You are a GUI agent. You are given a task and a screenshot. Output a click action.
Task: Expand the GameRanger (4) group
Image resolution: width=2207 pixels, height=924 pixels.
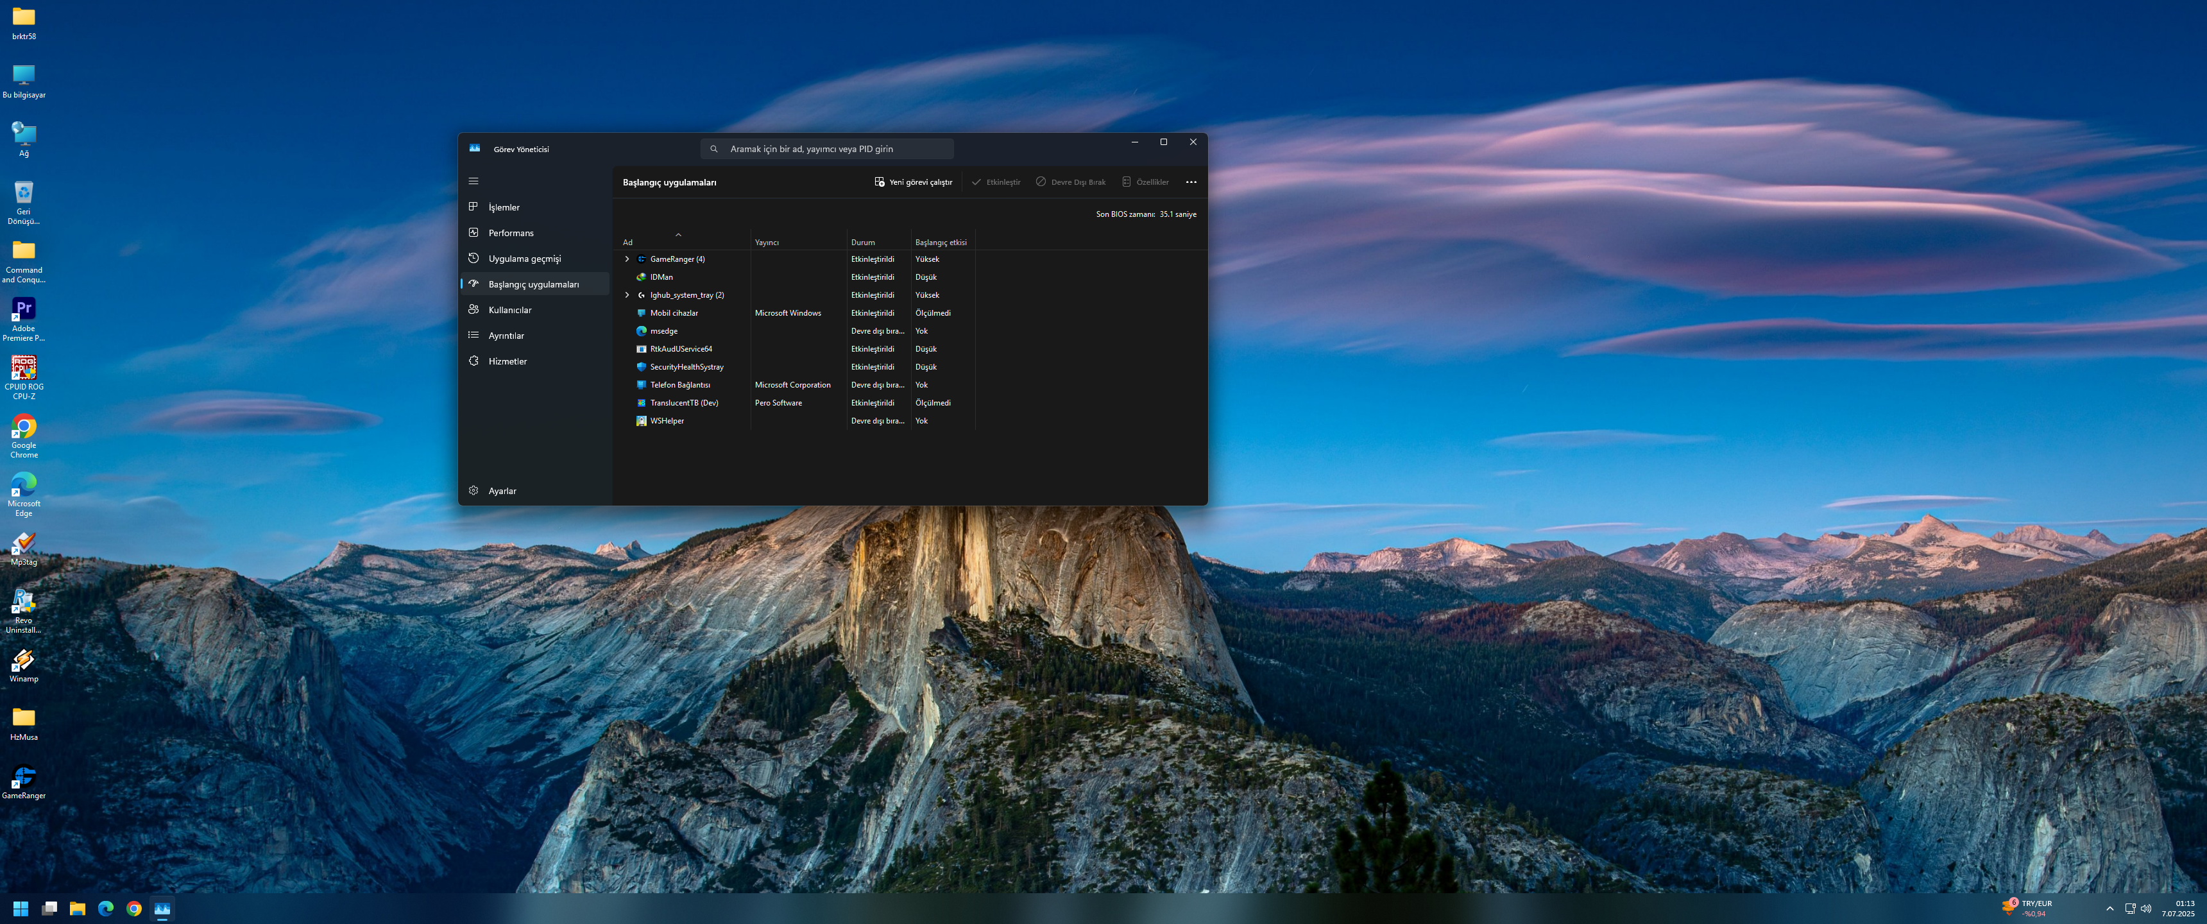click(x=626, y=259)
